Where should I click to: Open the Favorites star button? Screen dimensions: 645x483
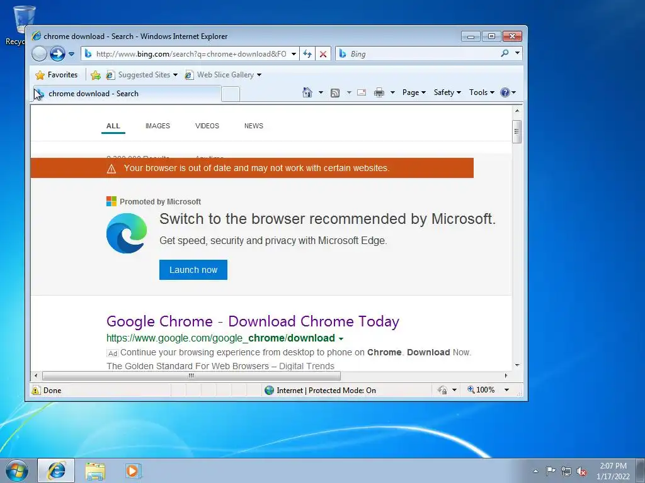(56, 75)
